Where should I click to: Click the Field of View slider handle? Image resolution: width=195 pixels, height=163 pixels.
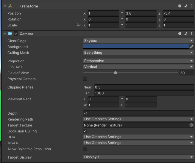click(116, 73)
